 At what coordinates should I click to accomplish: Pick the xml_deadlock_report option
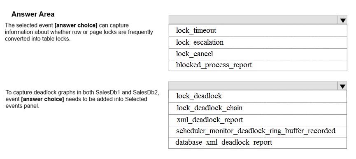258,120
